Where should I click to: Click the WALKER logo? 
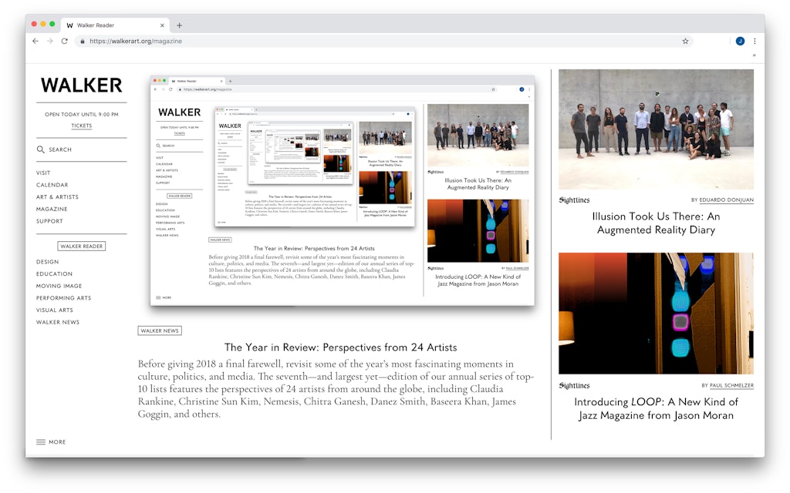click(x=81, y=85)
